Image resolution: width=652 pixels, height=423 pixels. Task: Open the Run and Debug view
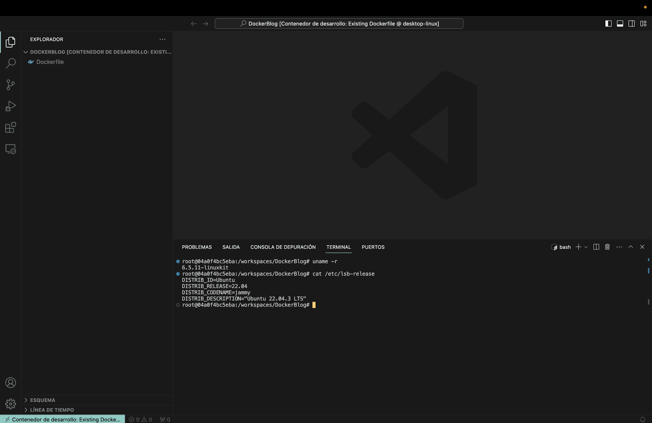click(11, 106)
